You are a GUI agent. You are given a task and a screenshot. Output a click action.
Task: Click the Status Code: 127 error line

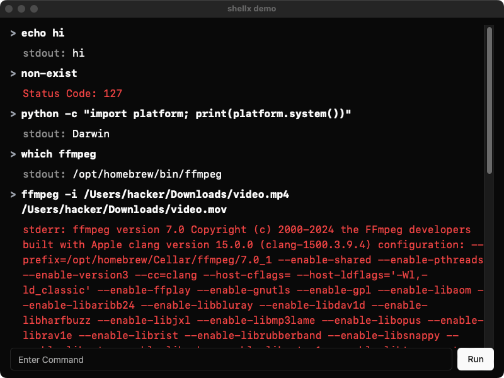click(x=72, y=93)
